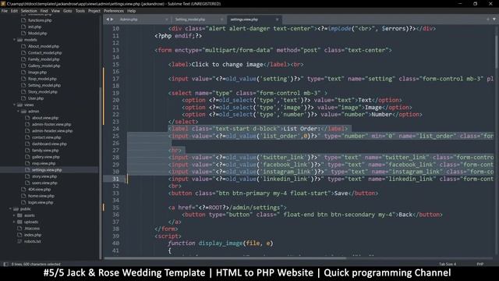Toggle sidebar icon in status bar
Viewport: 499px width, 281px height.
pos(5,264)
